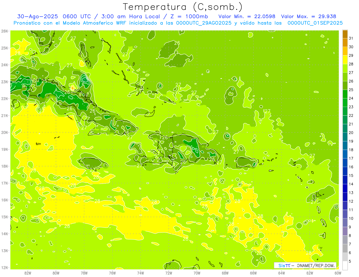Click the '25N' latitude axis label
Viewport: 359px width, 277px height.
pyautogui.click(x=4, y=48)
